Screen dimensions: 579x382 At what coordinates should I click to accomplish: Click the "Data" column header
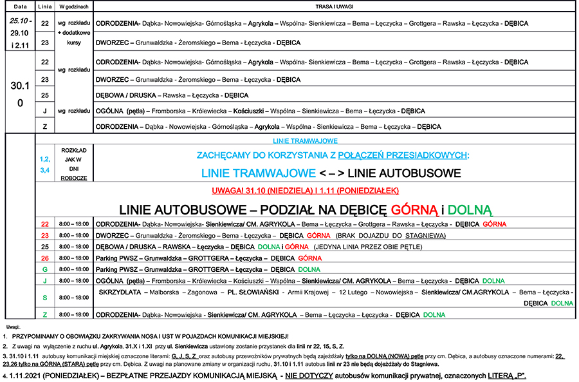click(x=21, y=6)
